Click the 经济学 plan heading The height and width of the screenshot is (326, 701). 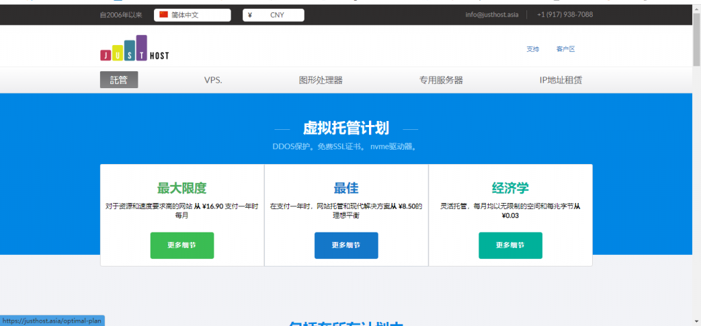(510, 188)
